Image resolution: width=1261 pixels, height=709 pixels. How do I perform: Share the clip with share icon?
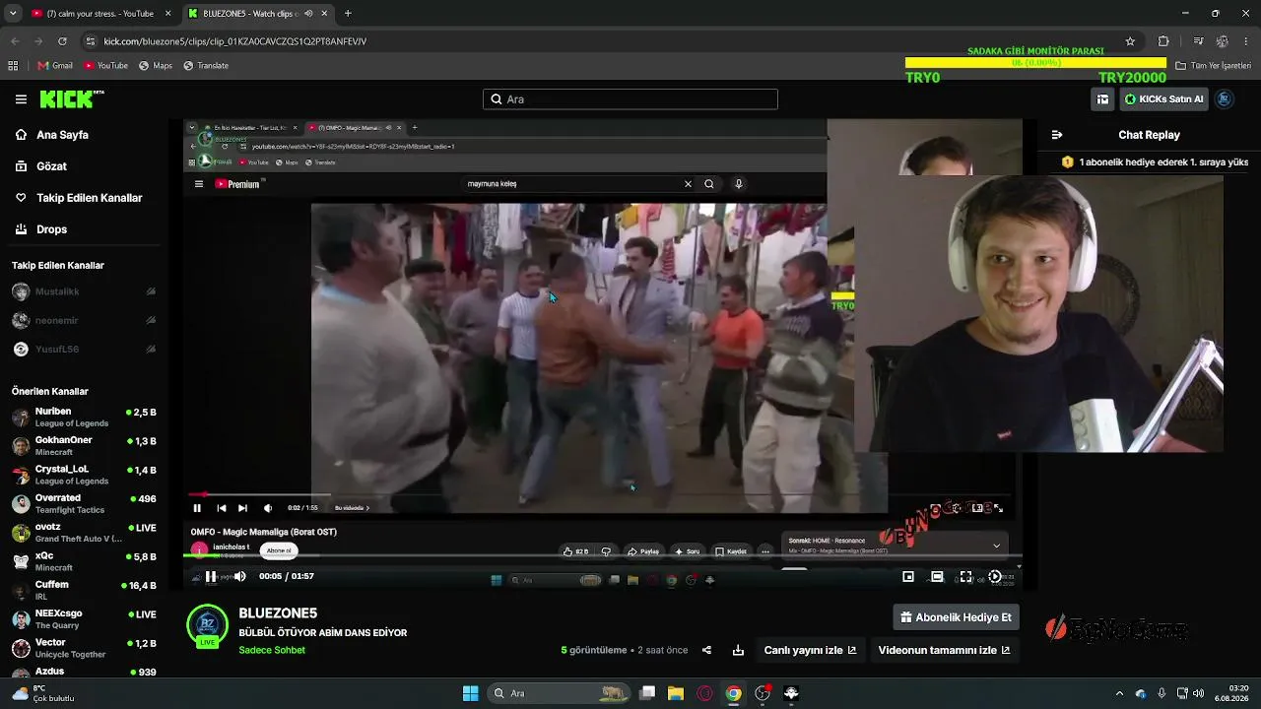(706, 650)
